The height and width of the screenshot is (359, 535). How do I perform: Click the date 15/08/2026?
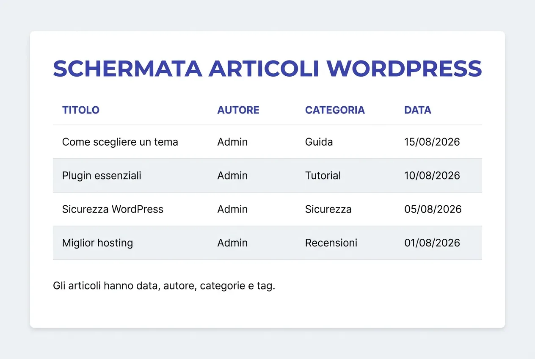pyautogui.click(x=432, y=142)
